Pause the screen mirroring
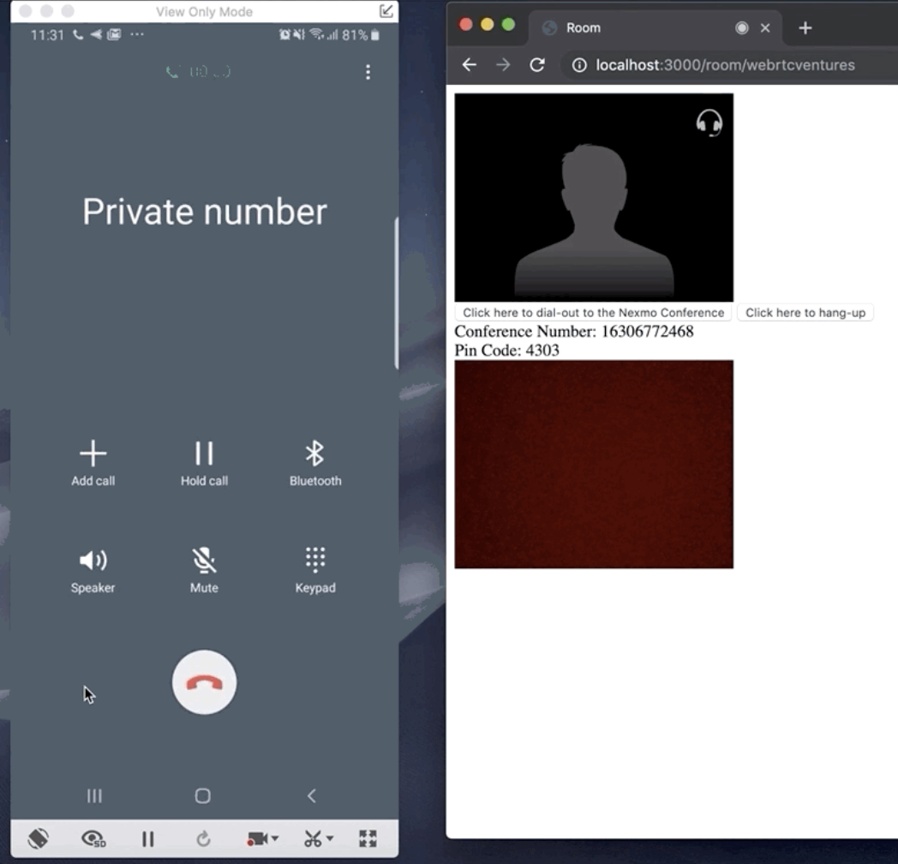The image size is (898, 864). click(x=147, y=838)
